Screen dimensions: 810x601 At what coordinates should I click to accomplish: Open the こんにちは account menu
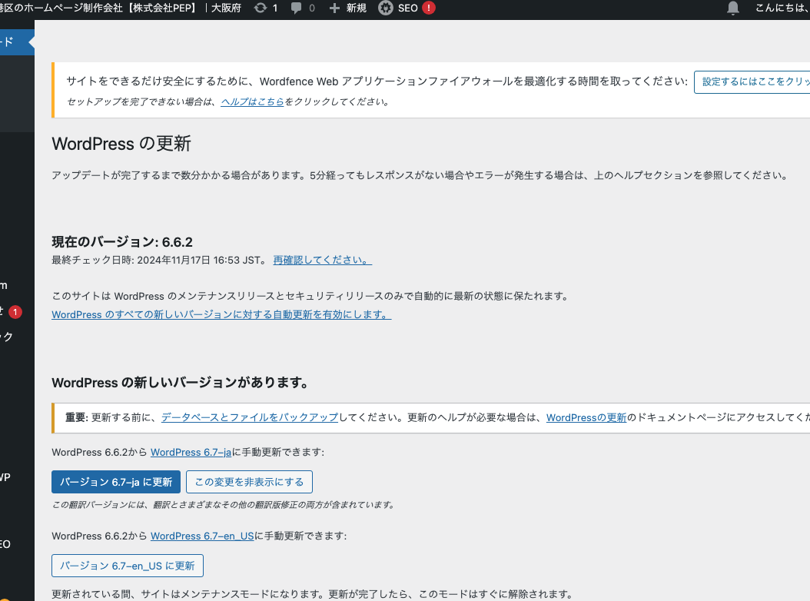(782, 8)
